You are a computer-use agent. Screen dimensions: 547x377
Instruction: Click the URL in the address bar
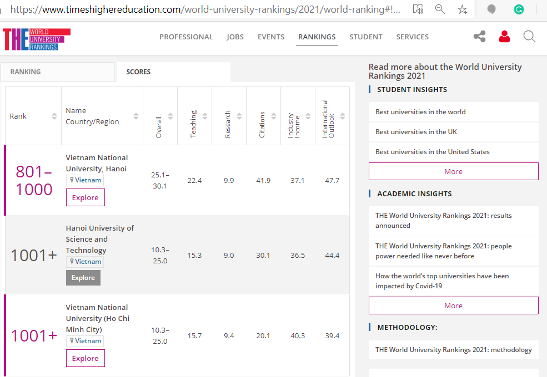pos(205,9)
